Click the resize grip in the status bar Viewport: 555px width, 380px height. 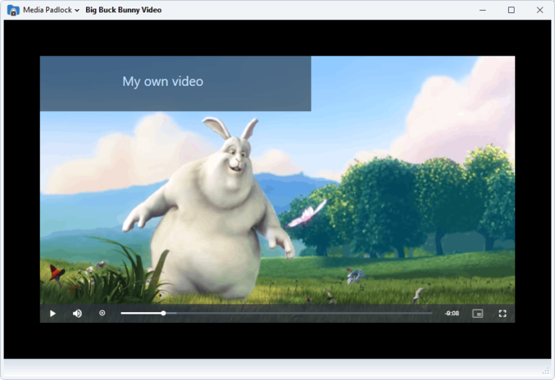click(546, 371)
